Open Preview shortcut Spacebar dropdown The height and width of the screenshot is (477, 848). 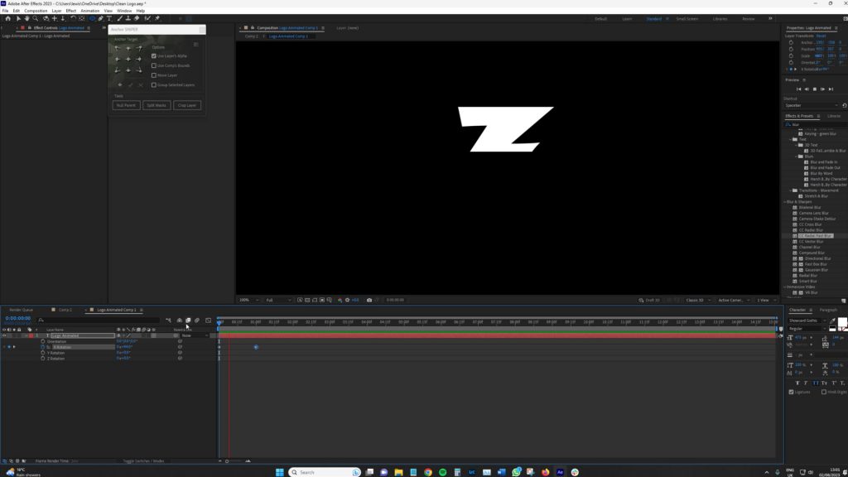(812, 105)
